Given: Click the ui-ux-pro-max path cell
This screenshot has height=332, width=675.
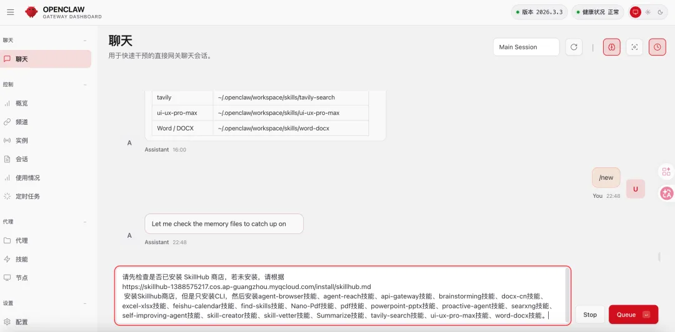Looking at the screenshot, I should pos(291,113).
